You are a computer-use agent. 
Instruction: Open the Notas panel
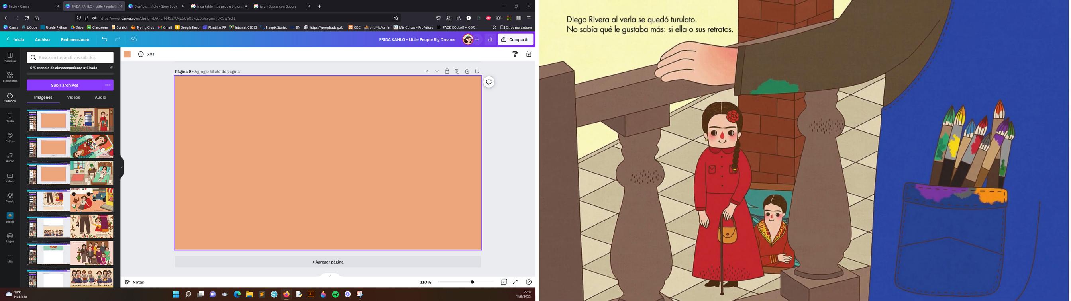coord(135,282)
